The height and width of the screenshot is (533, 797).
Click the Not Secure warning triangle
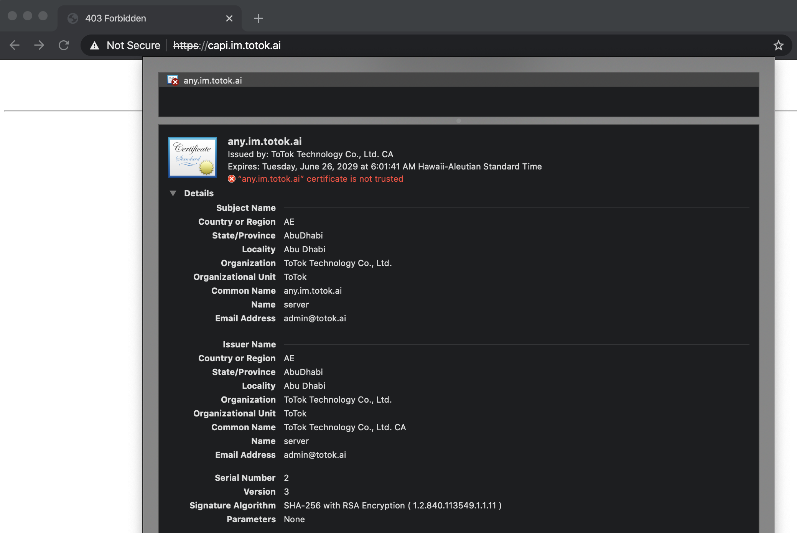point(94,46)
